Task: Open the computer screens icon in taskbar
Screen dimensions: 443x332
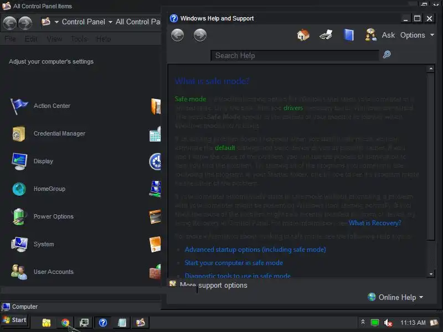Action: tap(84, 323)
